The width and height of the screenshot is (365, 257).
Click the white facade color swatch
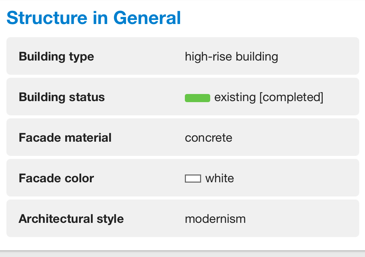193,179
